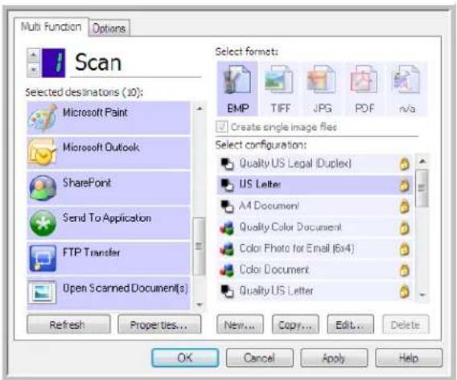Click the Apply button
The height and width of the screenshot is (380, 457).
334,358
